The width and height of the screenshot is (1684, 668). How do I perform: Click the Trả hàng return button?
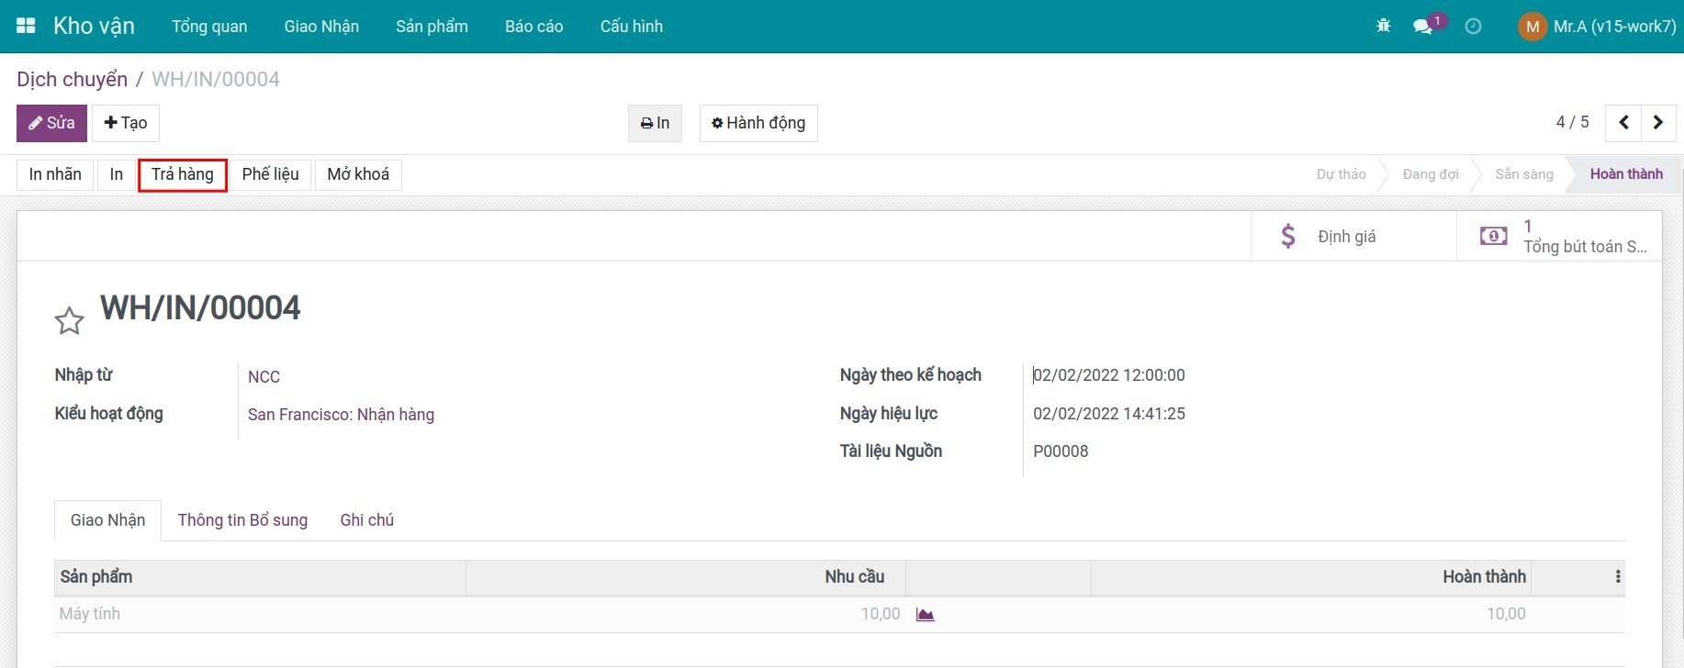coord(183,174)
